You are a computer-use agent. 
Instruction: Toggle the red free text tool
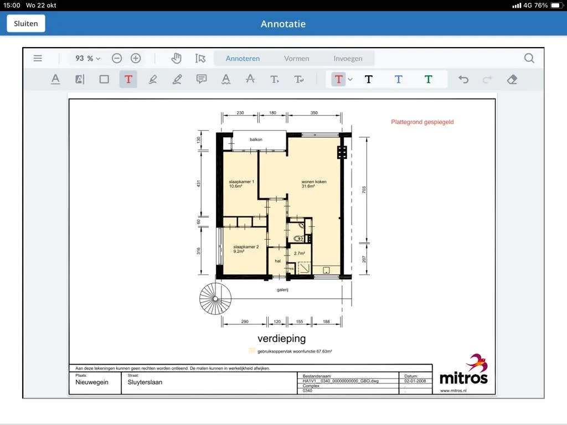(x=128, y=79)
